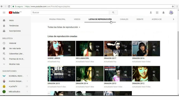Click SOBRE LIBROS thumbnail with 75 videos
Image resolution: width=179 pixels, height=100 pixels.
[62, 49]
